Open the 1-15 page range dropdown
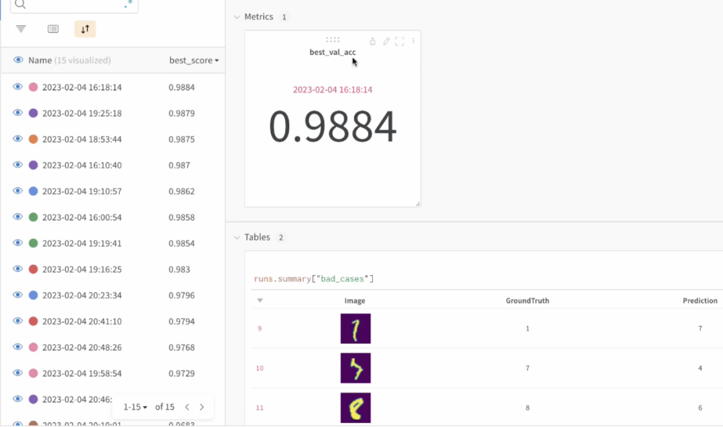Viewport: 723px width, 427px height. pyautogui.click(x=135, y=407)
